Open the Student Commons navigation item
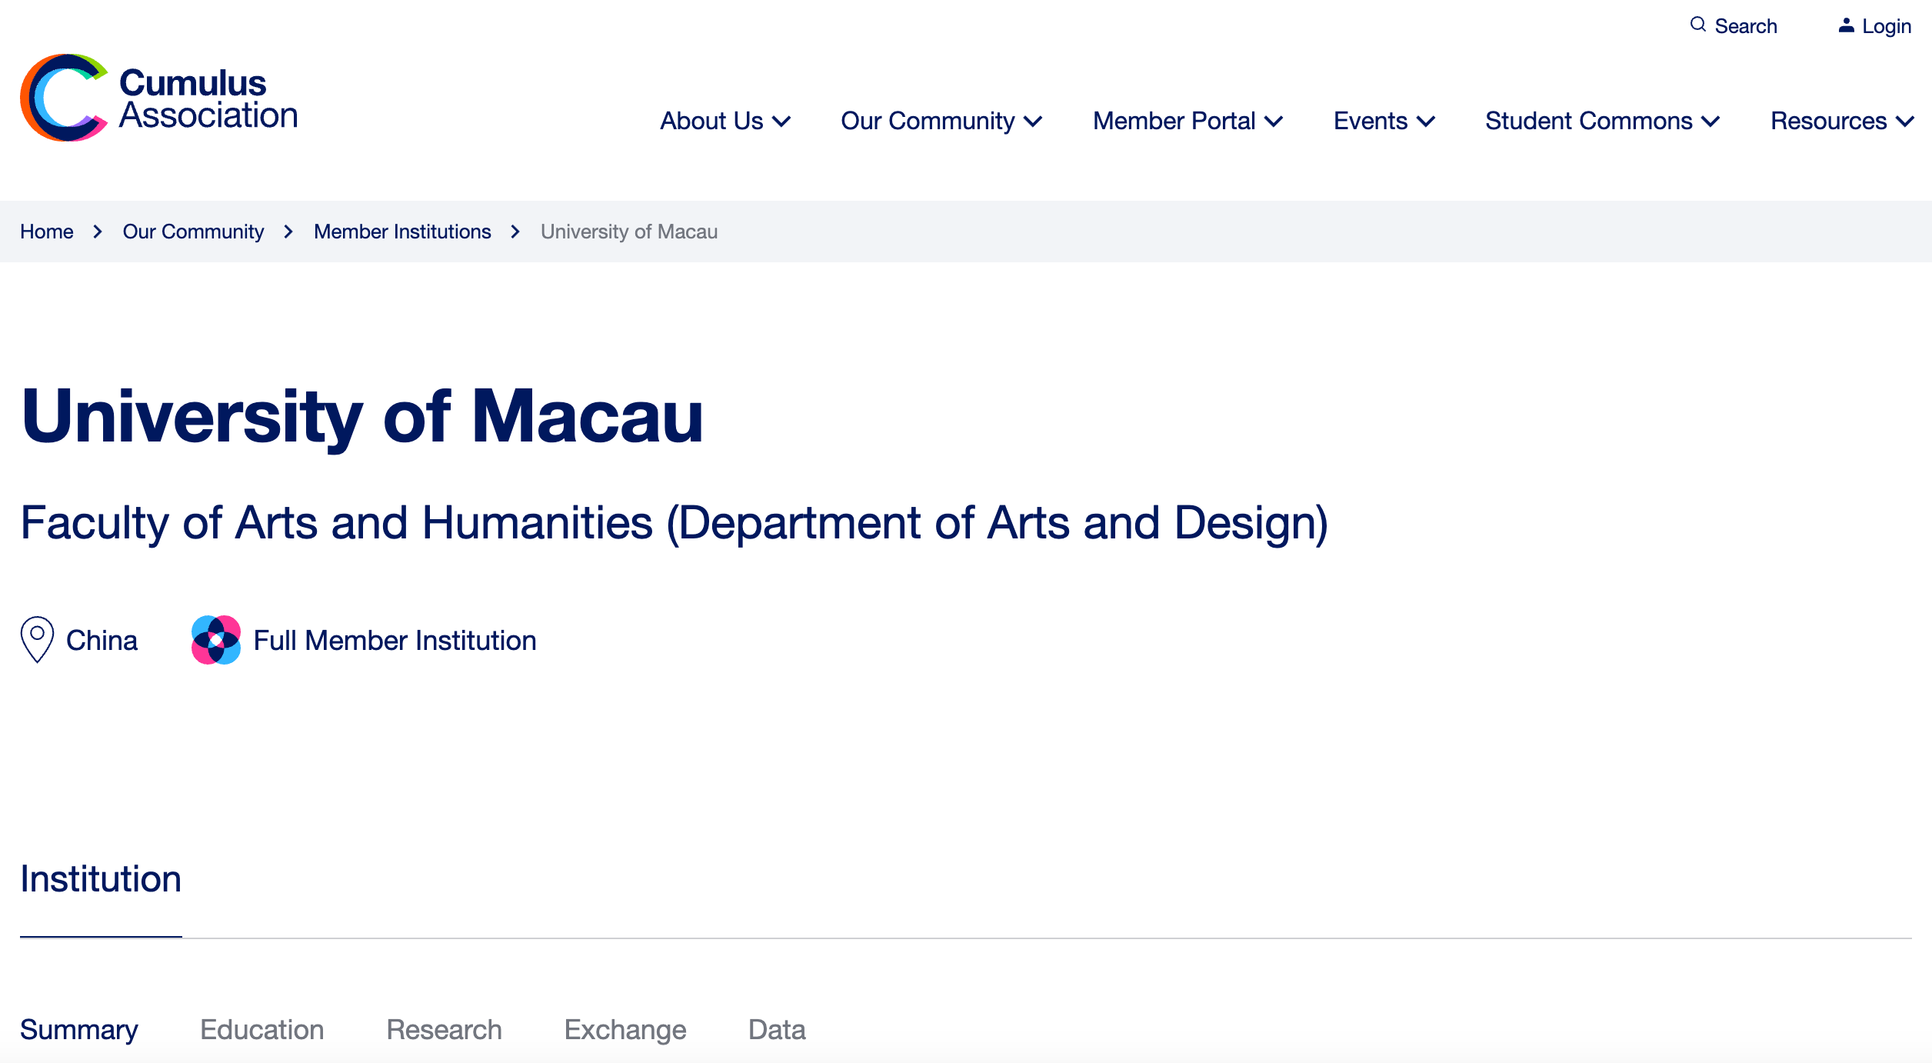Screen dimensions: 1932x1063 coord(1589,121)
